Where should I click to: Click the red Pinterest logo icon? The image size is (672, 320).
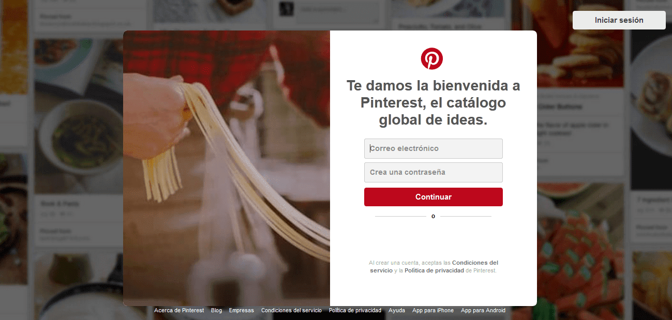(432, 58)
